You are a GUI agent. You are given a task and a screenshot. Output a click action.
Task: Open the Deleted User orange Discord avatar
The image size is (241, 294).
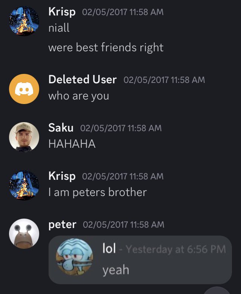[24, 89]
